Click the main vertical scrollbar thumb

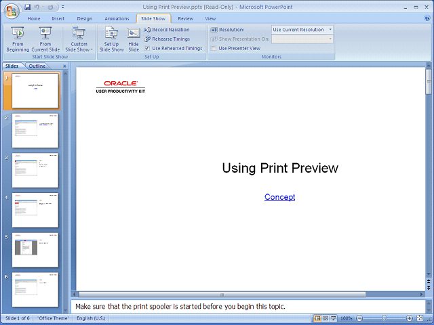[429, 82]
